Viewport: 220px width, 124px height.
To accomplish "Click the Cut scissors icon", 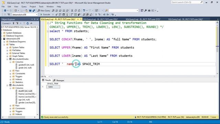I will click(72, 11).
